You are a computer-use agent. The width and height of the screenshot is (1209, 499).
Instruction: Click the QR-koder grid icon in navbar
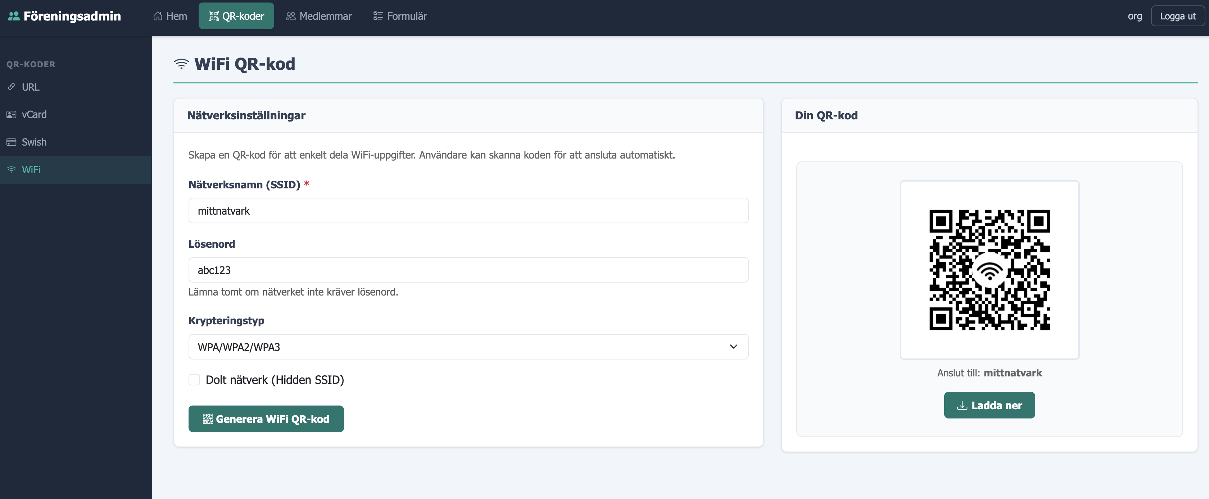[x=213, y=17]
